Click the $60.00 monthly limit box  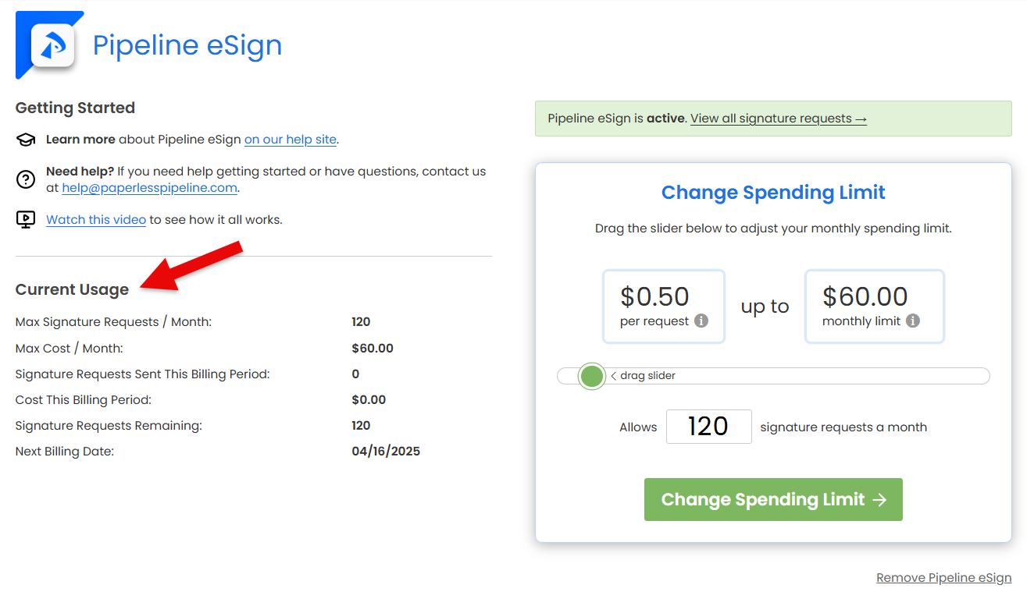(873, 307)
